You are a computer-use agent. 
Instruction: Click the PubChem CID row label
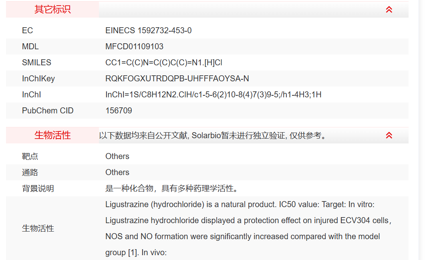click(48, 111)
